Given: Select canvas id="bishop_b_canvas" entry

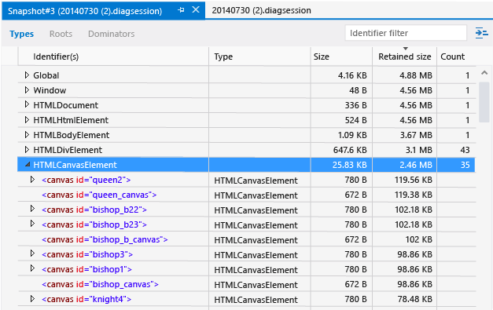Looking at the screenshot, I should (x=105, y=239).
